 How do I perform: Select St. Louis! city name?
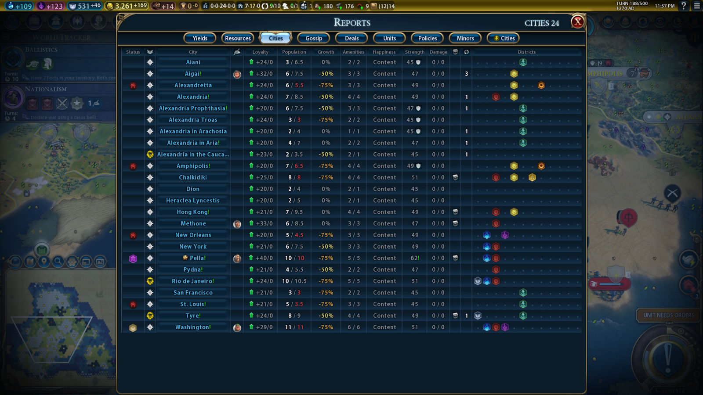(193, 304)
